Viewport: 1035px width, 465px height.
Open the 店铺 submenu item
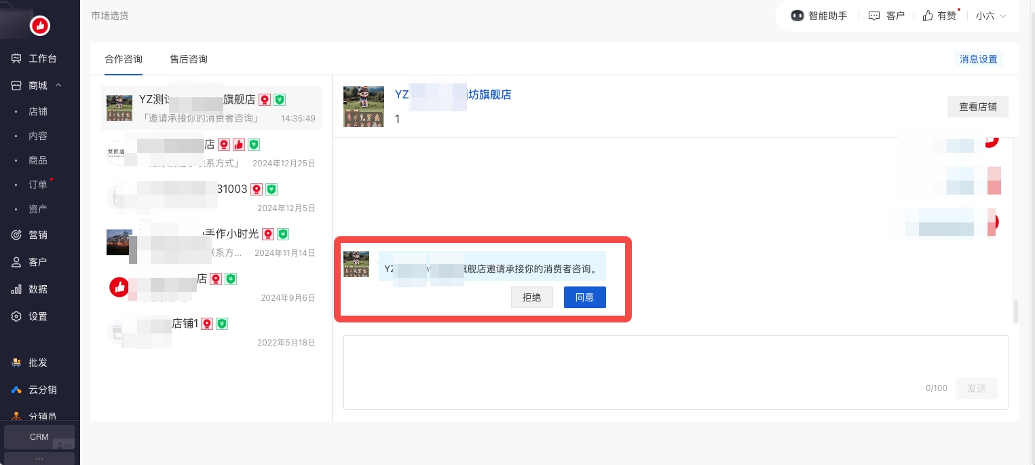38,111
